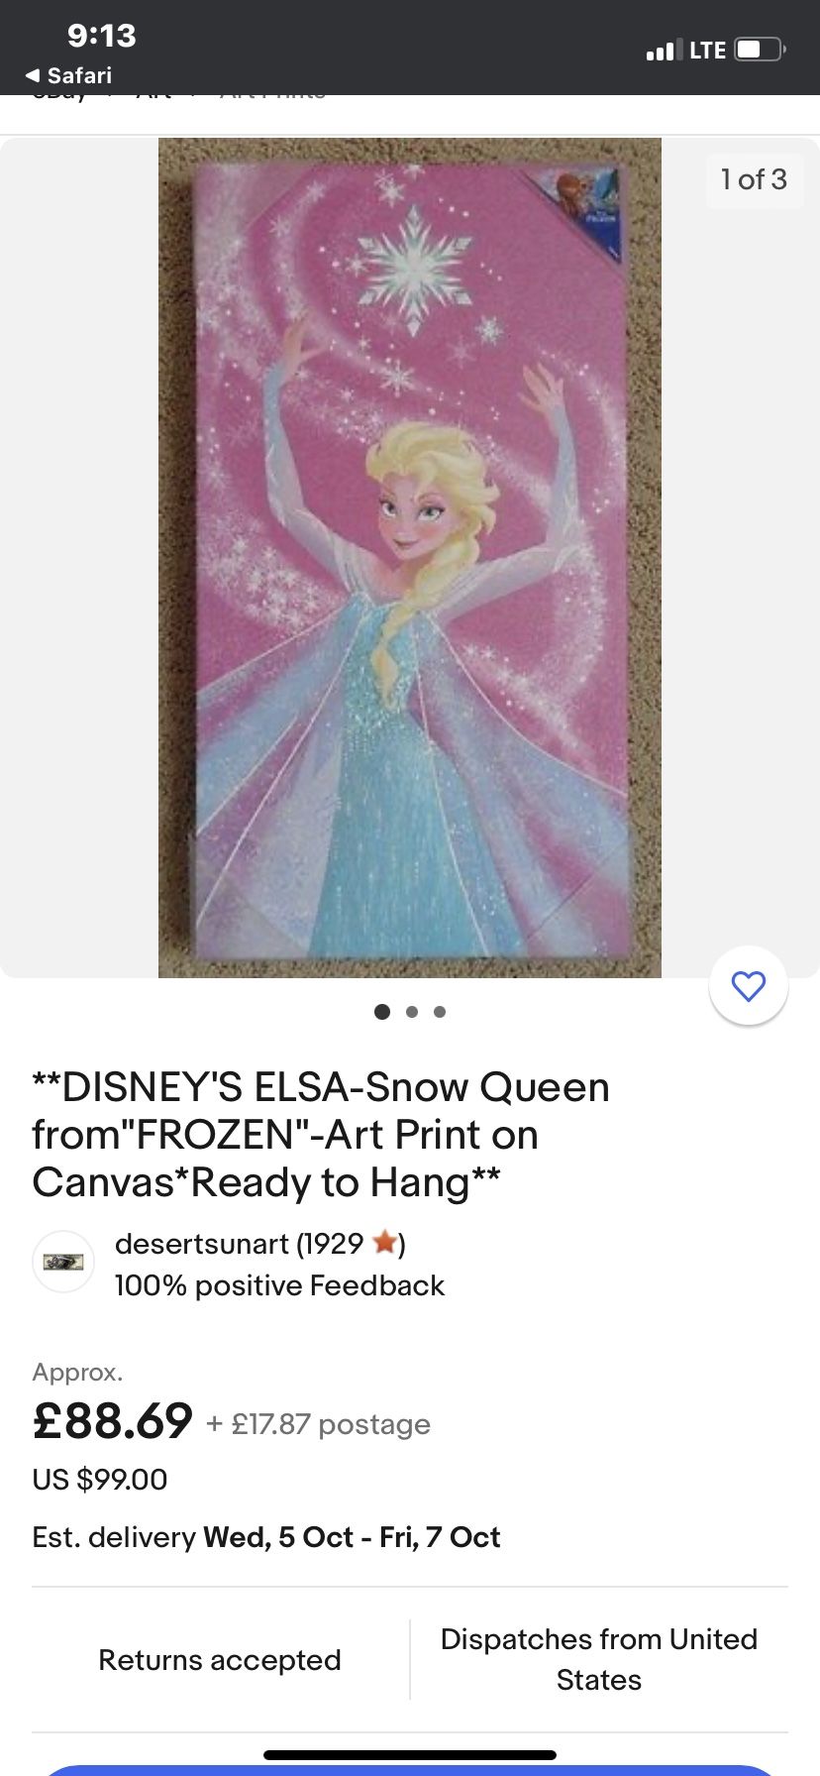Tap the £17.87 postage details

[318, 1424]
